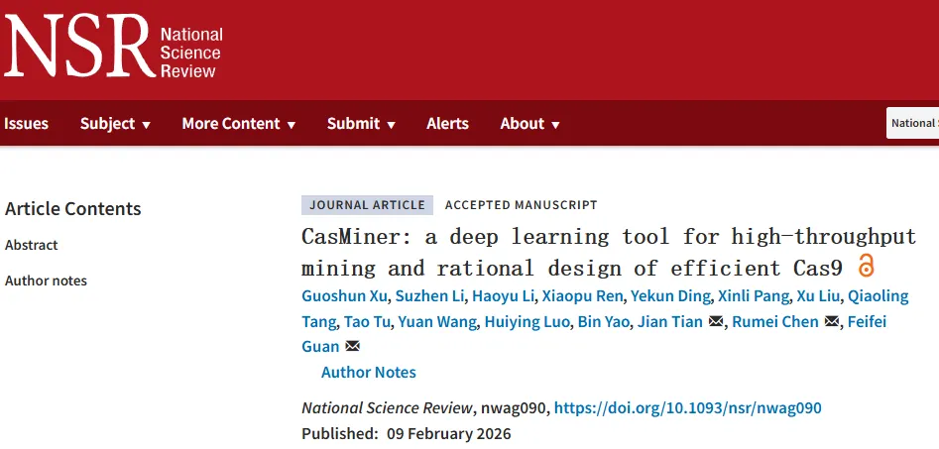Expand the Submit dropdown menu

pos(361,123)
